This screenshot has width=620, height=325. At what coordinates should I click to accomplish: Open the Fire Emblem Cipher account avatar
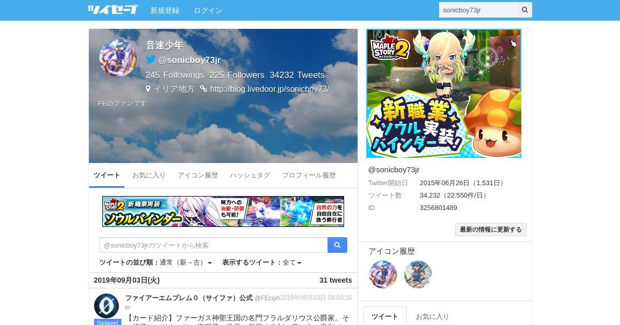[x=106, y=306]
